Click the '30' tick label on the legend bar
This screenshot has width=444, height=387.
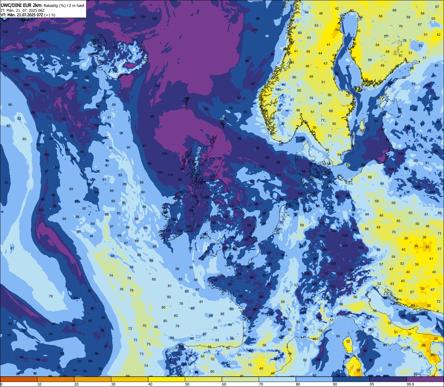coord(113,384)
